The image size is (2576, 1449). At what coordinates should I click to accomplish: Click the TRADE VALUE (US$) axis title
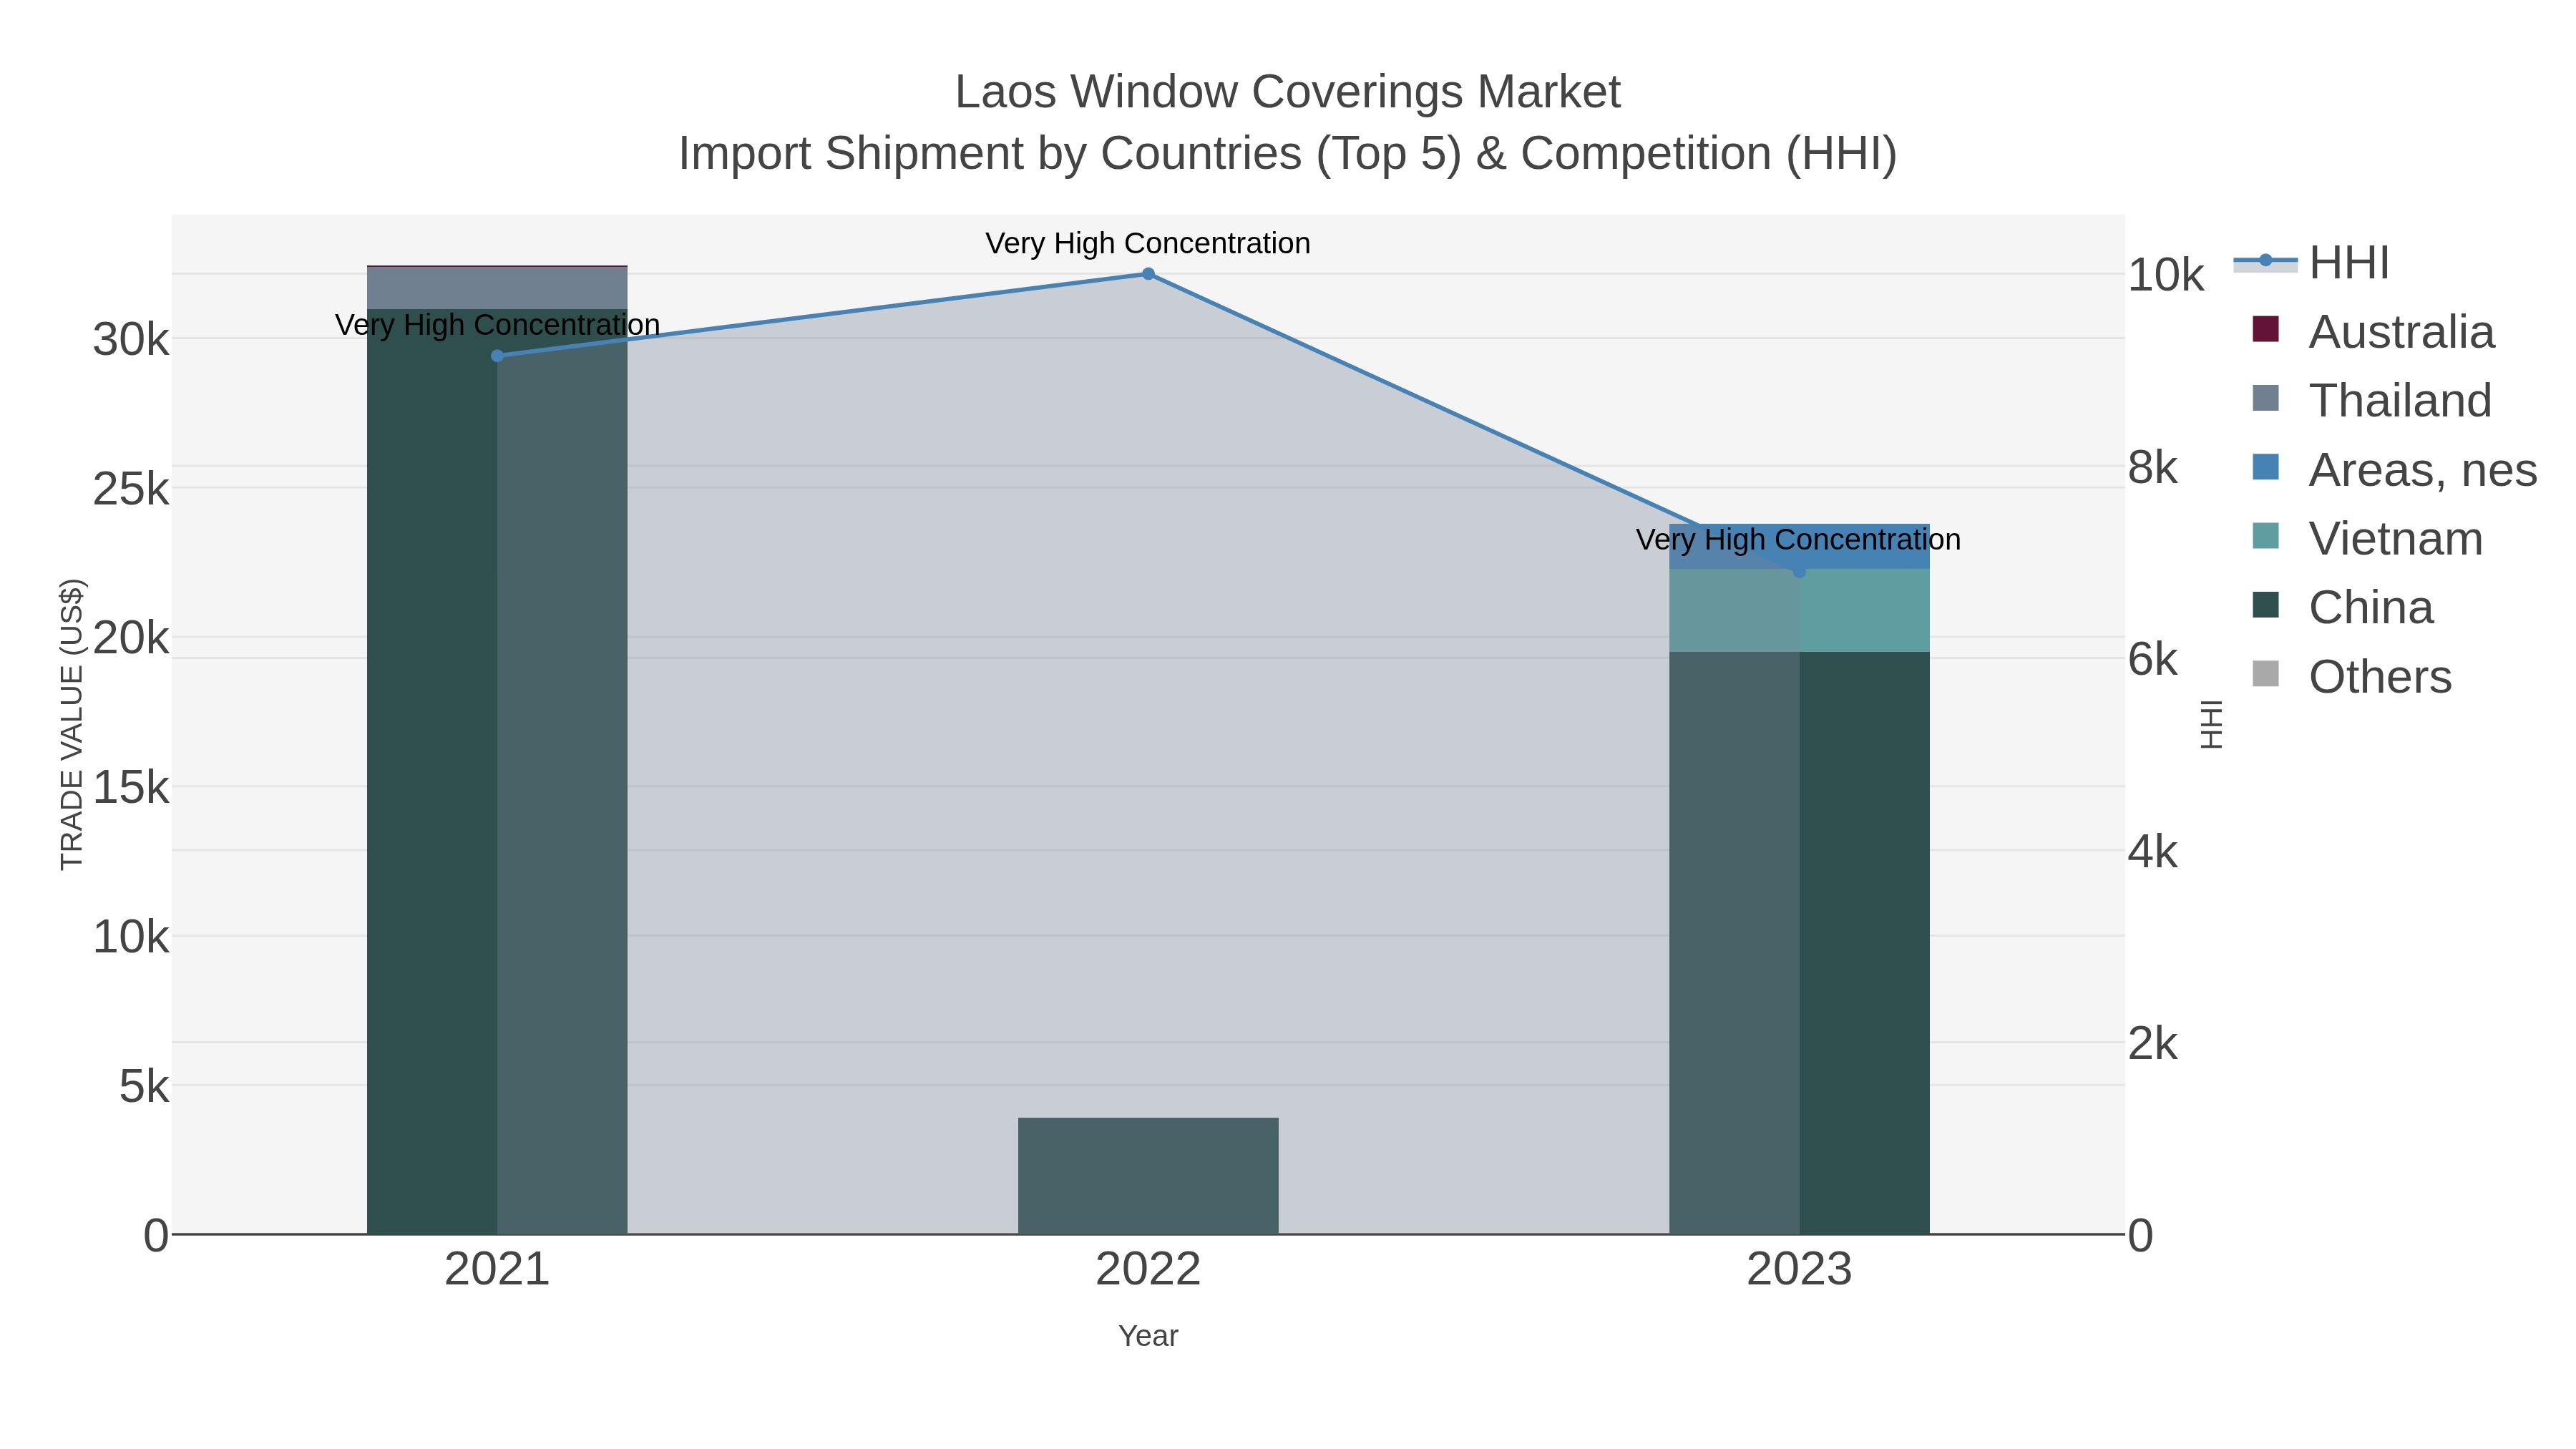72,724
